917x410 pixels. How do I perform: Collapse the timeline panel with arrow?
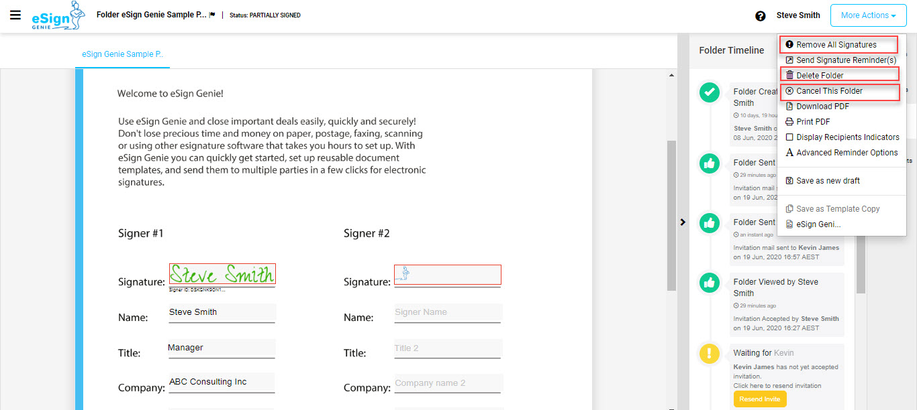click(683, 222)
